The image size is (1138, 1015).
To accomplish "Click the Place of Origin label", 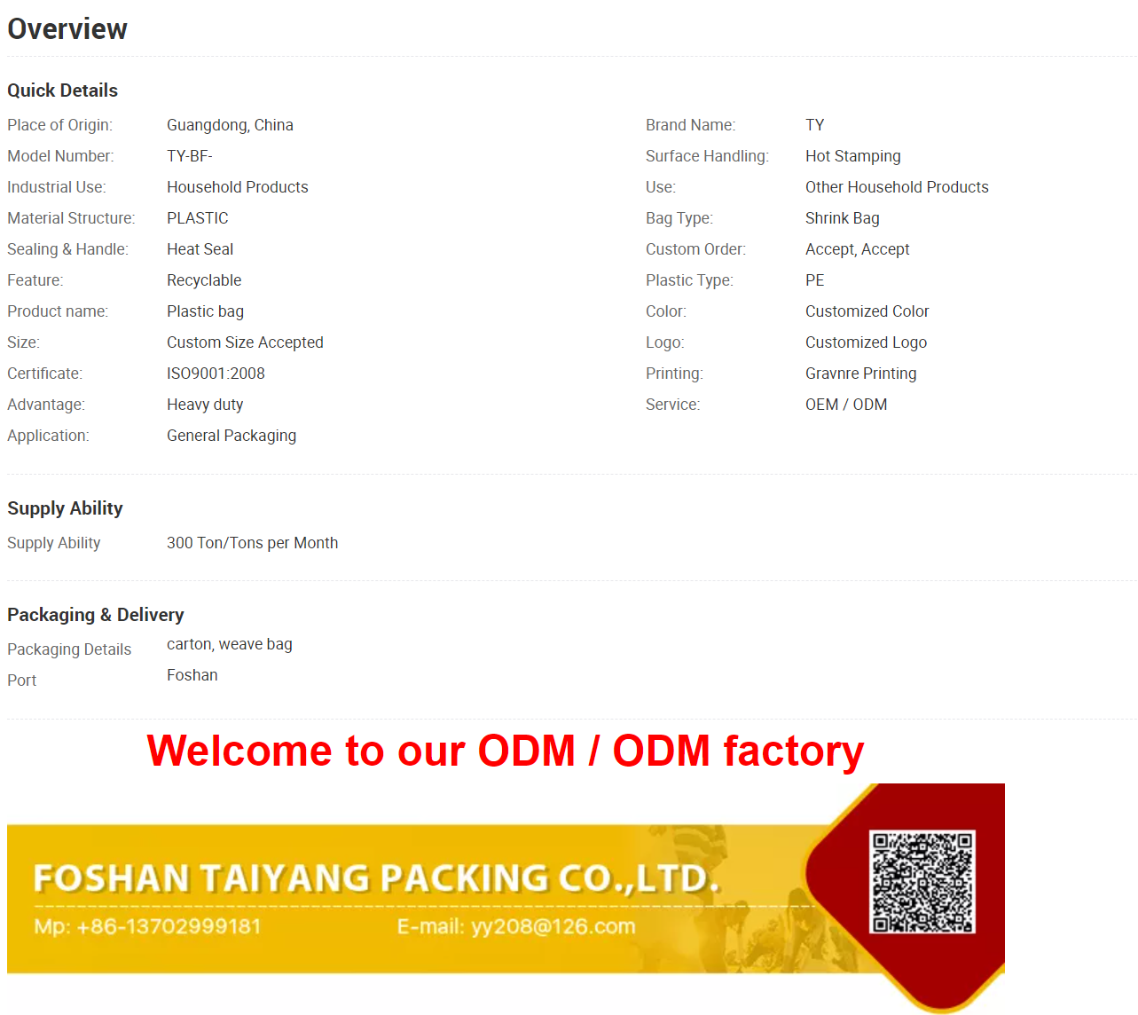I will [60, 125].
